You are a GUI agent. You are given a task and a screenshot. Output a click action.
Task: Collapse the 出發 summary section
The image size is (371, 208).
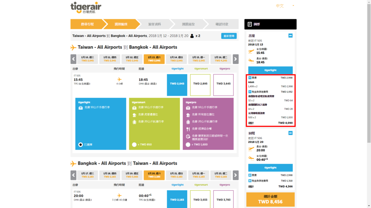pos(290,36)
